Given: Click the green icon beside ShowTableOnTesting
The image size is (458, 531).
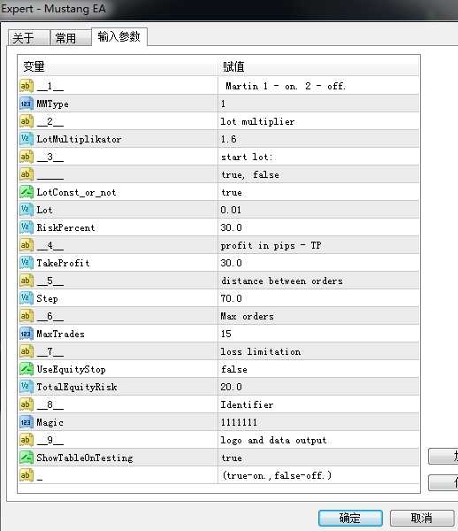Looking at the screenshot, I should (27, 458).
